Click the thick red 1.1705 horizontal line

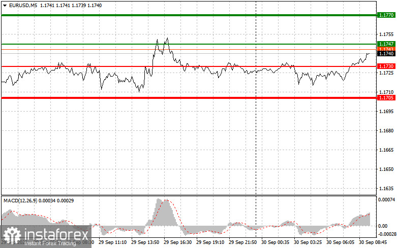(189, 98)
